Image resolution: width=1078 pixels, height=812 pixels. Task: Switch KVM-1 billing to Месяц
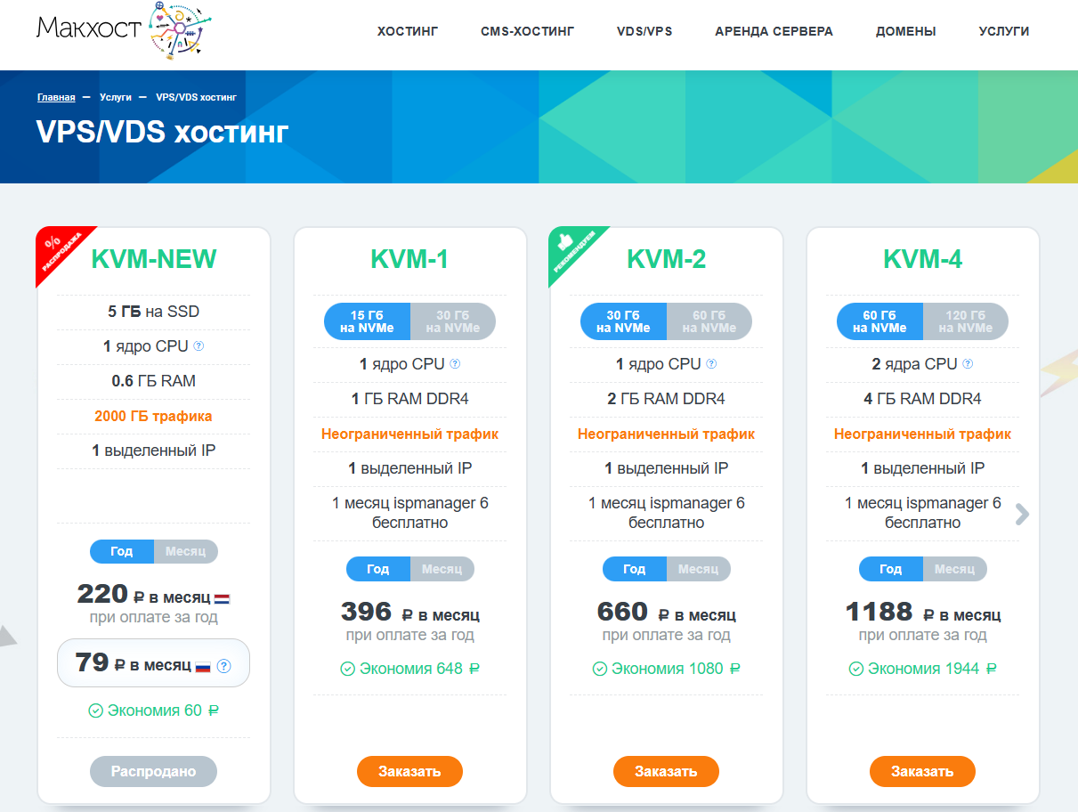(x=442, y=569)
